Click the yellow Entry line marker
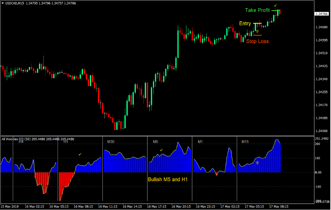Image resolution: width=331 pixels, height=210 pixels. [257, 23]
